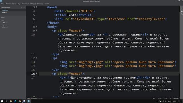Click the split view icon in sidebar header

pos(24,7)
